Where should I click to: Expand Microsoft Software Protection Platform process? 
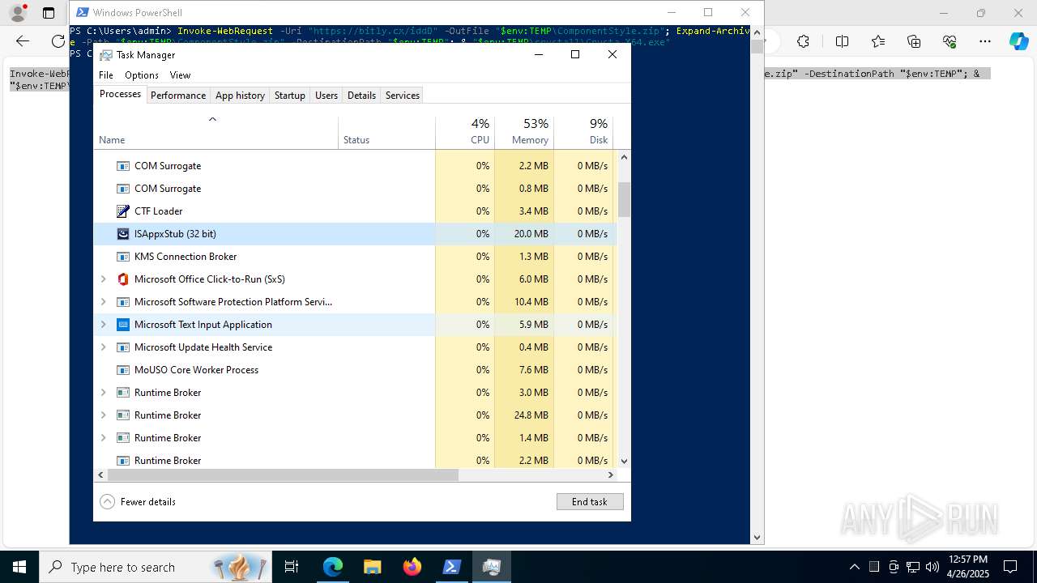[x=103, y=302]
